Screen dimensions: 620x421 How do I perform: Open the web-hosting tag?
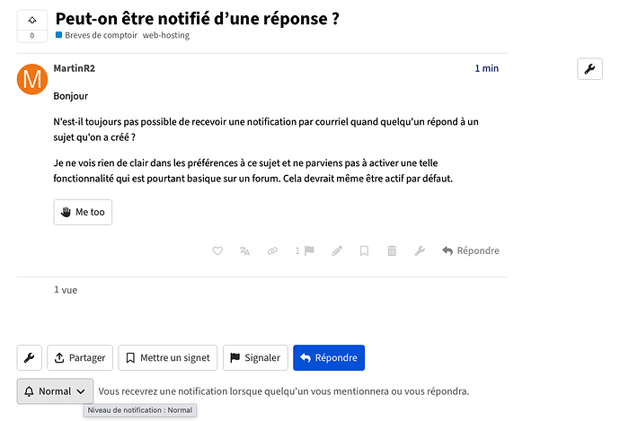pos(166,35)
